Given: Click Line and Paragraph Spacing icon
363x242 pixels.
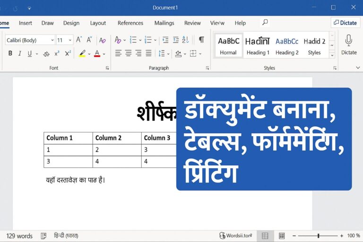Looking at the screenshot, I should 162,53.
